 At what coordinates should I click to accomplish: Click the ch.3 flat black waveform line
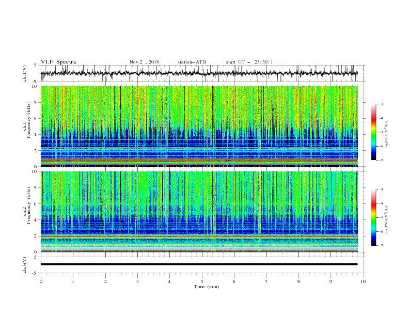pos(199,264)
